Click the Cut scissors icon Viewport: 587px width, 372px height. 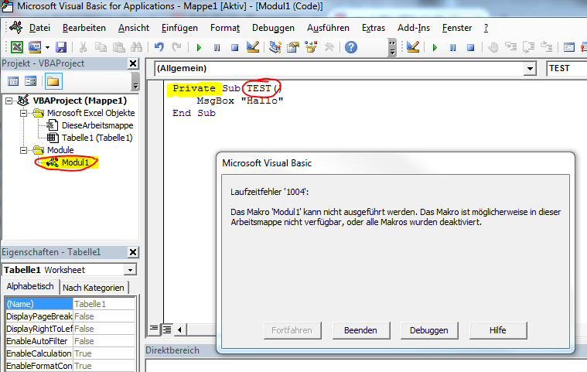tap(83, 47)
